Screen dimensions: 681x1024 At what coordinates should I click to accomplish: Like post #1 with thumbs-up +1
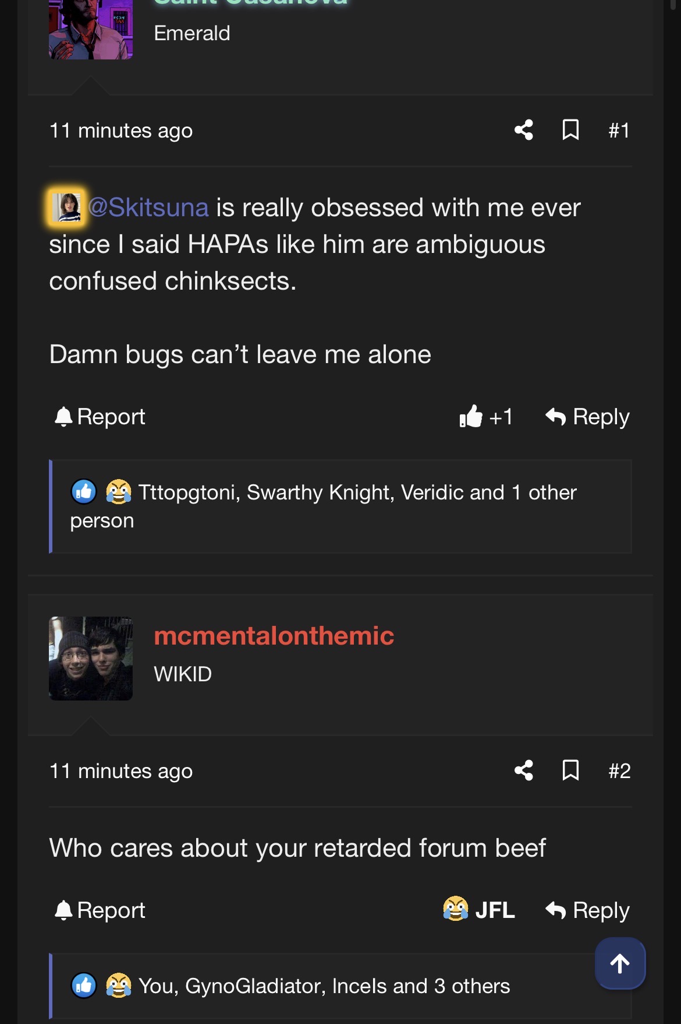486,417
